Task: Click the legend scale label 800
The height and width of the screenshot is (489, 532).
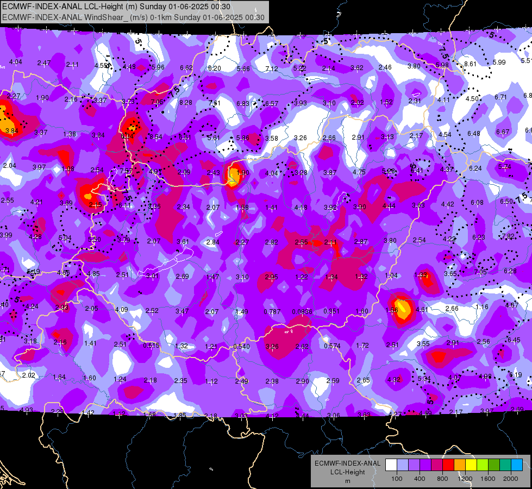Action: pyautogui.click(x=442, y=479)
